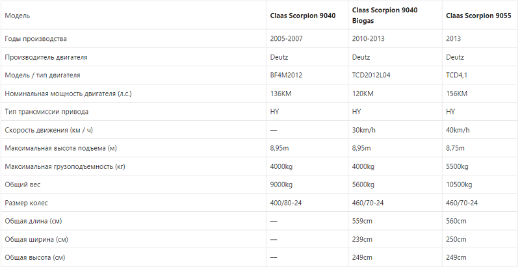Click the BF4M2012 engine model cell
The width and height of the screenshot is (520, 269).
pos(286,75)
